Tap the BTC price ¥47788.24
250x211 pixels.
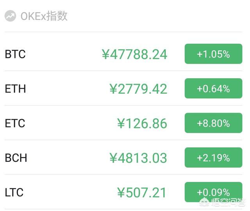(x=134, y=54)
